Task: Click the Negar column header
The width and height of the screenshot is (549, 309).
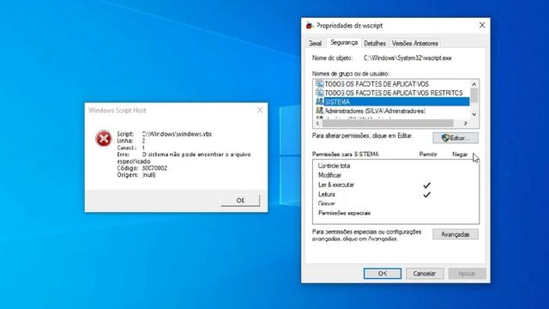Action: tap(460, 154)
